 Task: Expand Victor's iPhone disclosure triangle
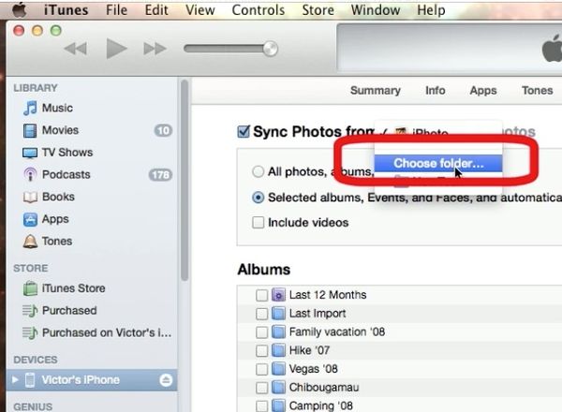(x=15, y=380)
